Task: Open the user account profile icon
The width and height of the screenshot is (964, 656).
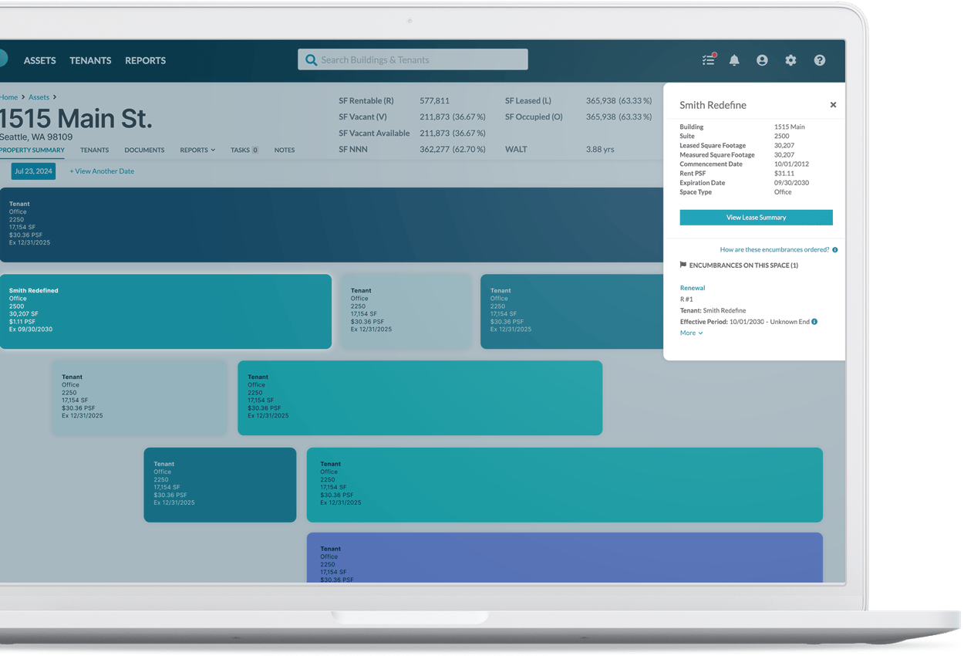Action: point(762,60)
